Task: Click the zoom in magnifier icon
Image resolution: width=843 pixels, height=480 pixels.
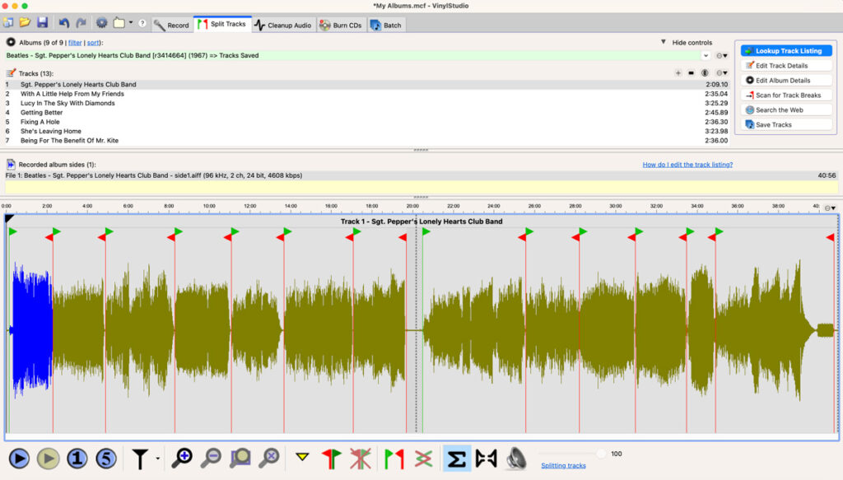Action: 182,458
